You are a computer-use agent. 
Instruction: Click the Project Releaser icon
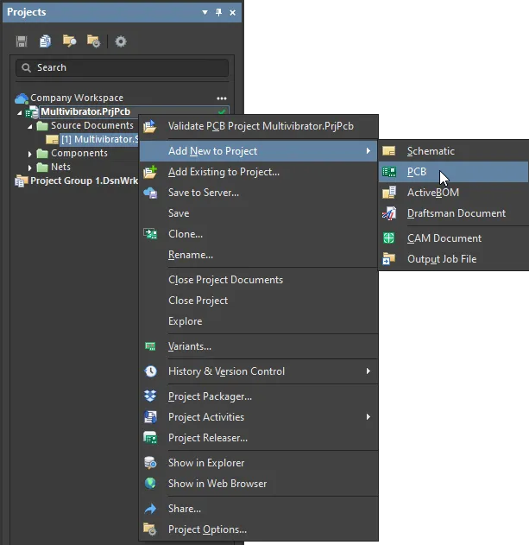click(x=150, y=438)
